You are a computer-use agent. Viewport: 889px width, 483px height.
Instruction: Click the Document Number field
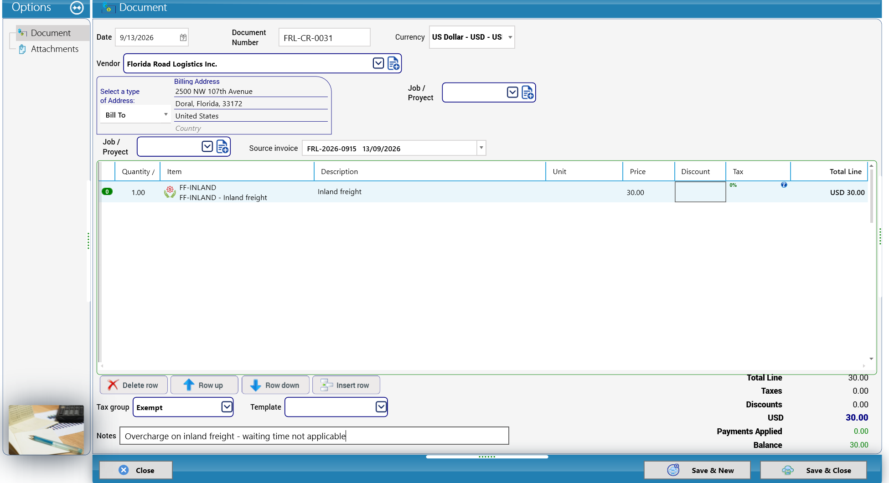[x=324, y=37]
